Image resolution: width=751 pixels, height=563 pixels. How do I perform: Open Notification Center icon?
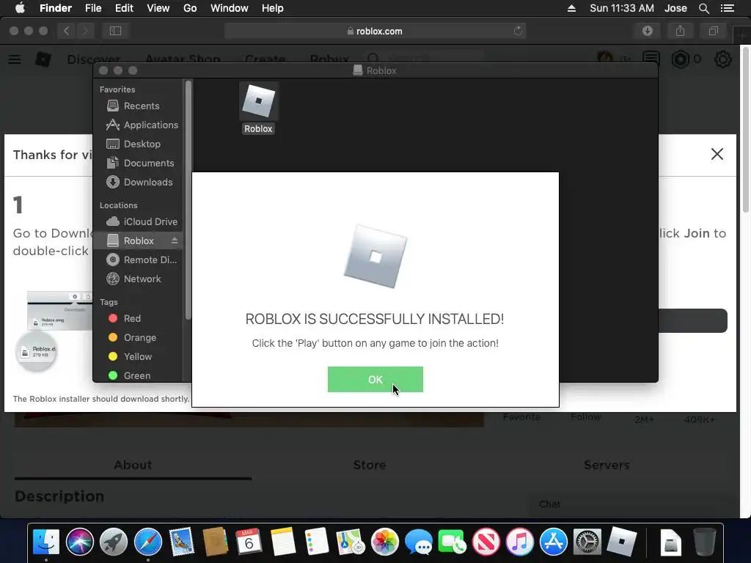click(727, 8)
